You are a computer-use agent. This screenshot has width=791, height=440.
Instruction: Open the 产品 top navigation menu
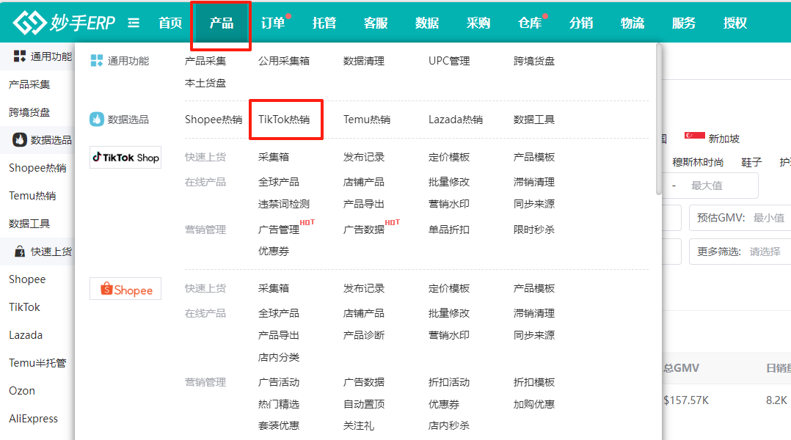coord(221,23)
